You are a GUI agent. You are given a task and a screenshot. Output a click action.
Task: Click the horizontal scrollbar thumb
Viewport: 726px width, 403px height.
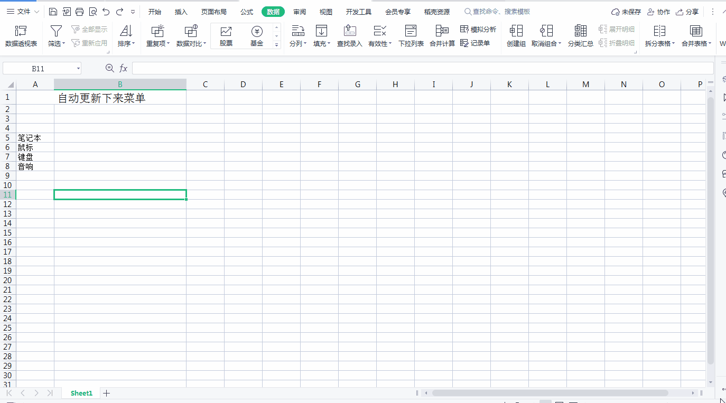550,393
